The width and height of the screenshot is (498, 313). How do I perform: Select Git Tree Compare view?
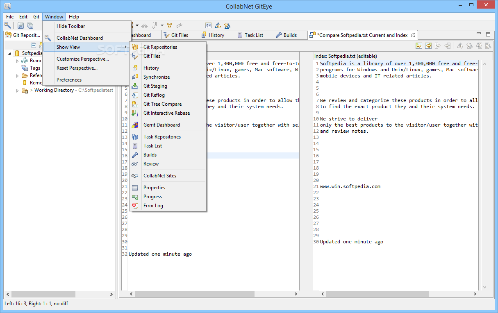pyautogui.click(x=168, y=104)
